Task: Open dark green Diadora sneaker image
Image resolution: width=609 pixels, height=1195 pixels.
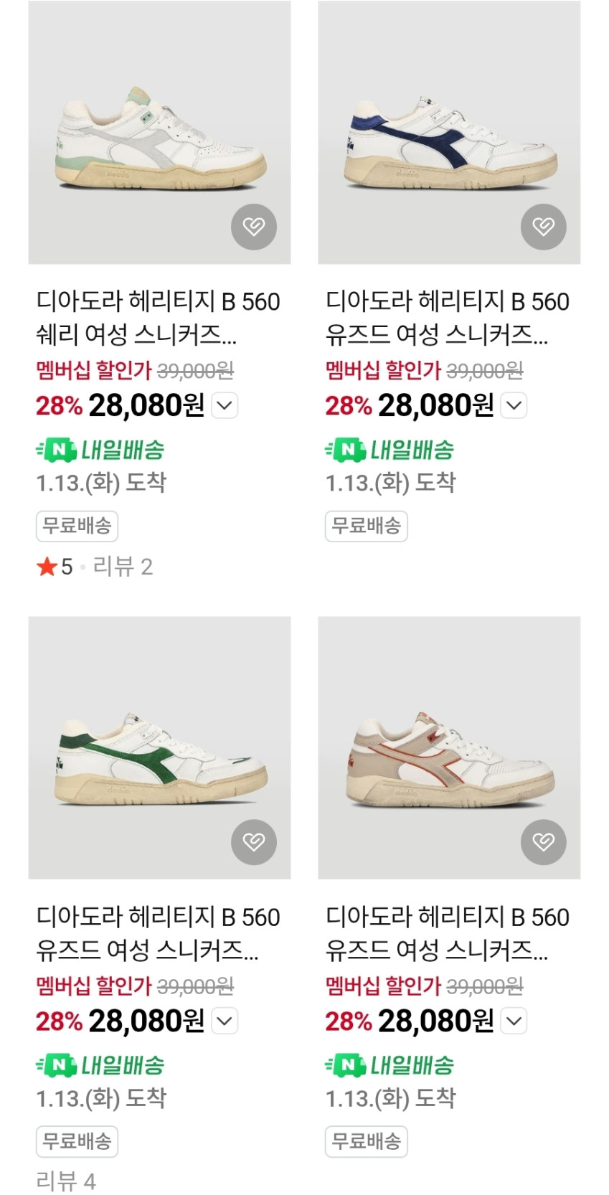Action: point(159,747)
